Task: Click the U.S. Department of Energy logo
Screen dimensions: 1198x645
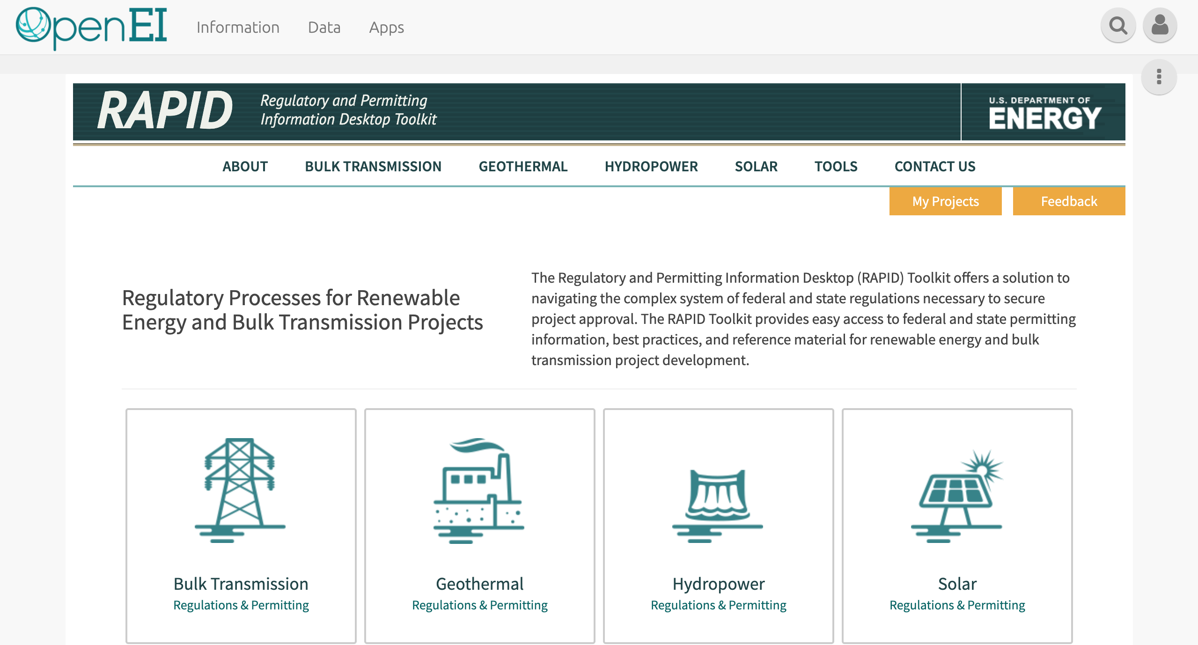Action: (x=1044, y=113)
